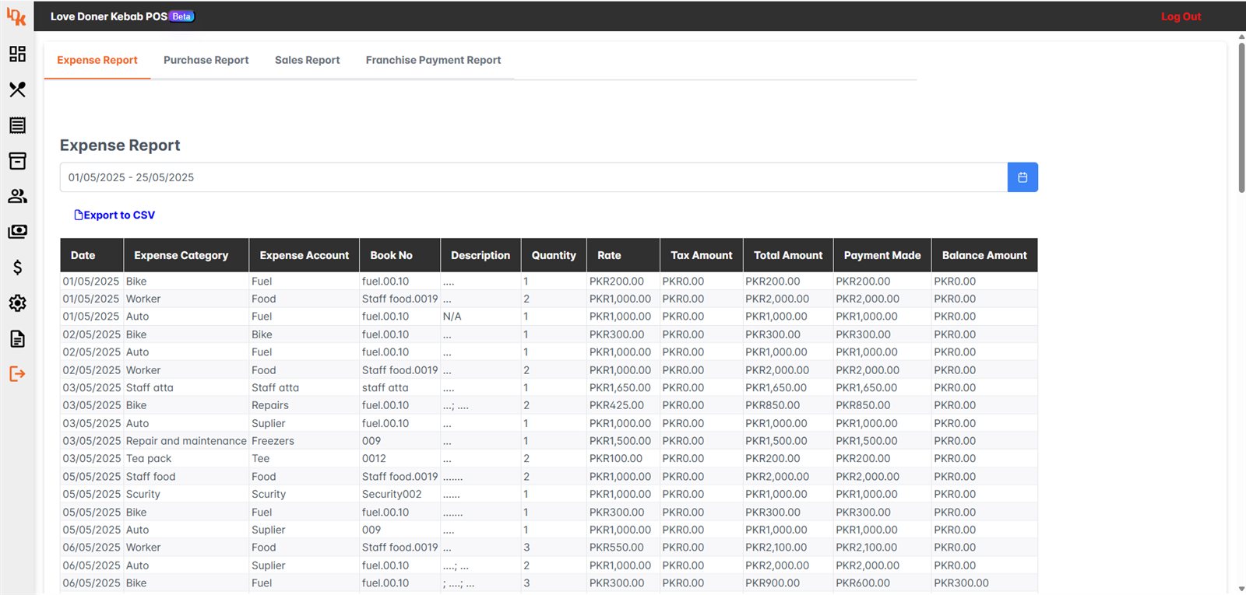Click the Love Doner Kebab logo
The width and height of the screenshot is (1246, 595).
click(16, 16)
